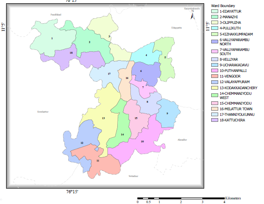The width and height of the screenshot is (264, 204).
Task: Click ward number 16 on the map
Action: [127, 78]
